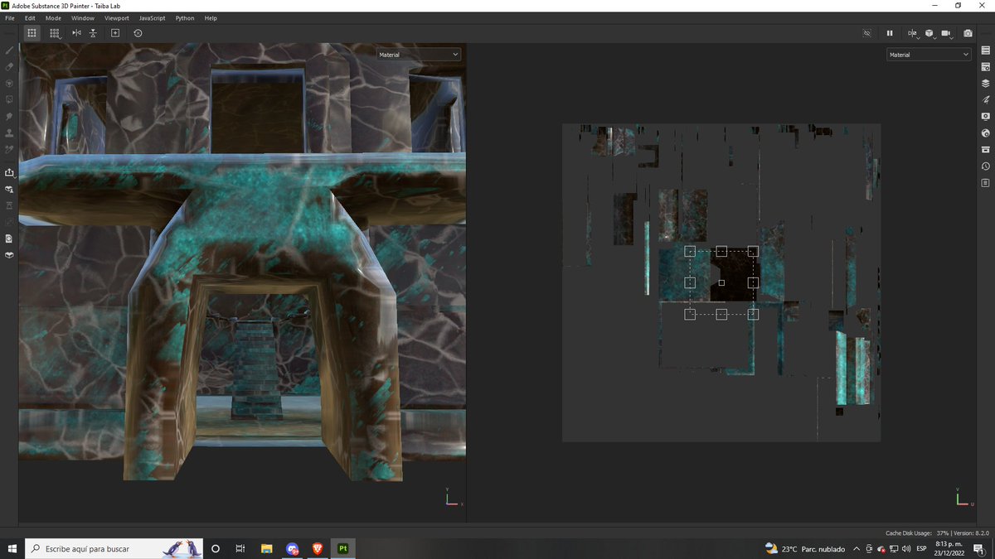Open the JavaScript menu

151,17
